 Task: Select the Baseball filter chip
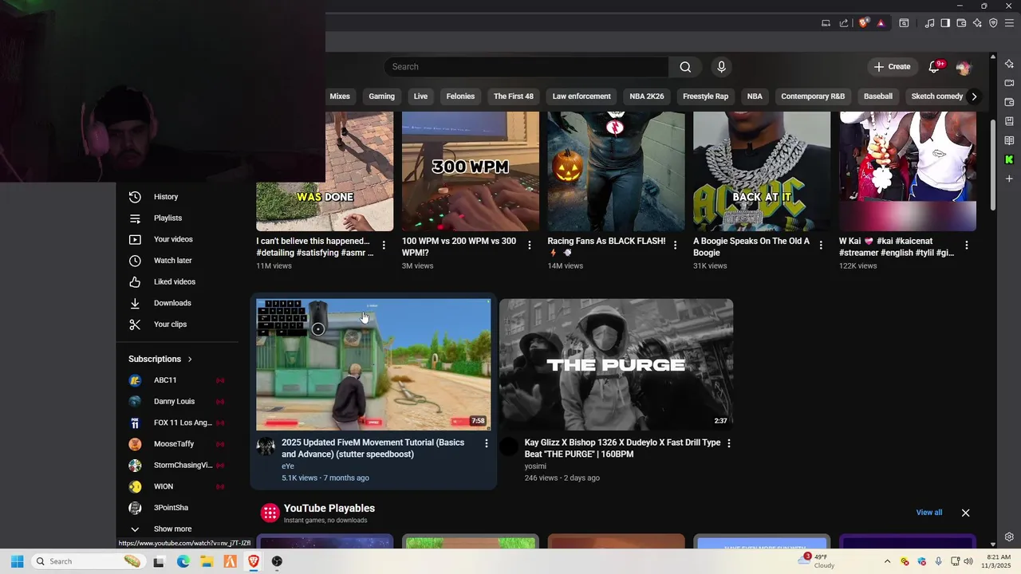tap(877, 96)
